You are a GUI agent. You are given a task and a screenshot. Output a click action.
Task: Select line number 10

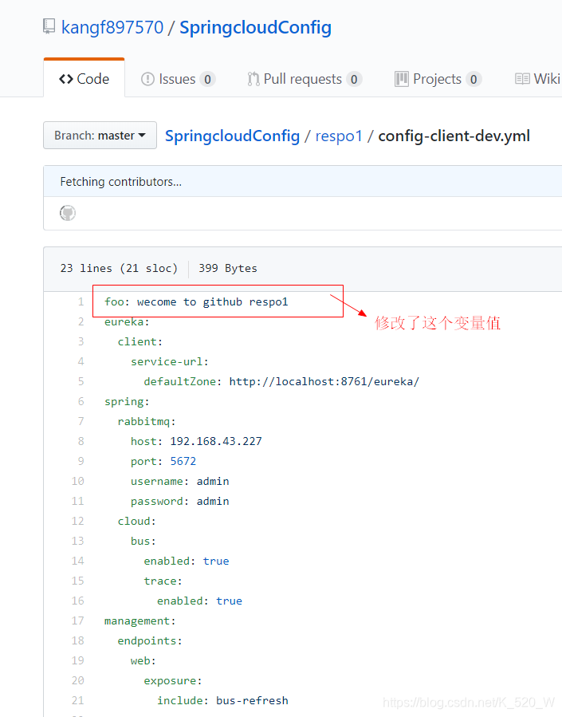[x=77, y=481]
